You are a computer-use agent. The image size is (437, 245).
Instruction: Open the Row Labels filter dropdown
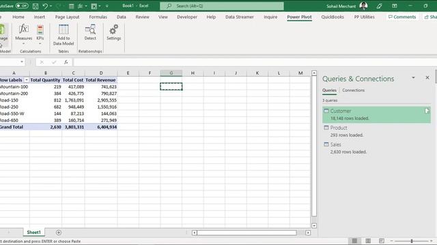pos(27,80)
